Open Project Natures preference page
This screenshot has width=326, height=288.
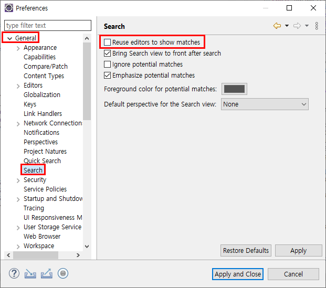point(45,152)
